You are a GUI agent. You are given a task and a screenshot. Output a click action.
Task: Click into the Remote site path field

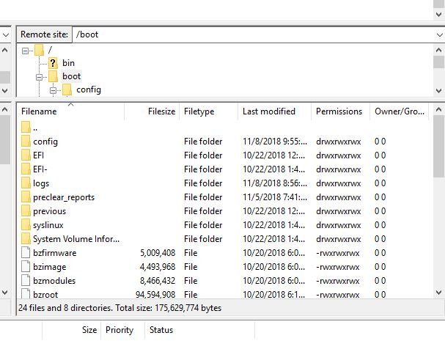tap(253, 34)
